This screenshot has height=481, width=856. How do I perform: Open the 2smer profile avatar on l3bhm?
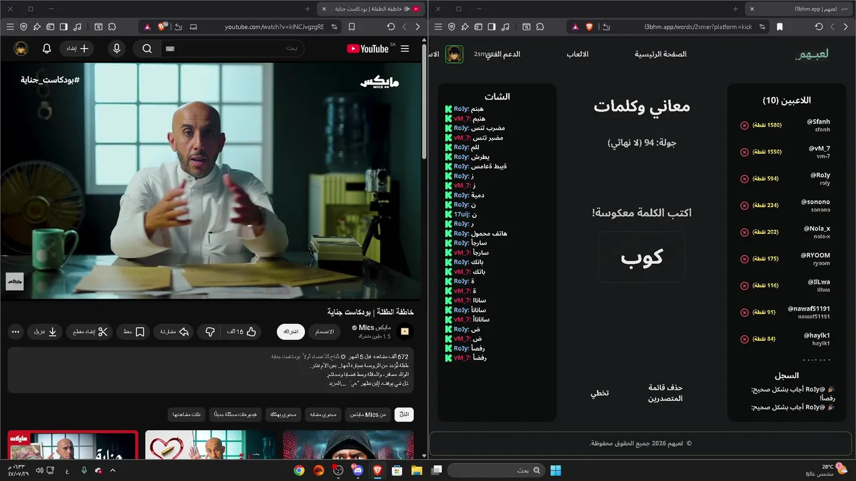click(455, 54)
